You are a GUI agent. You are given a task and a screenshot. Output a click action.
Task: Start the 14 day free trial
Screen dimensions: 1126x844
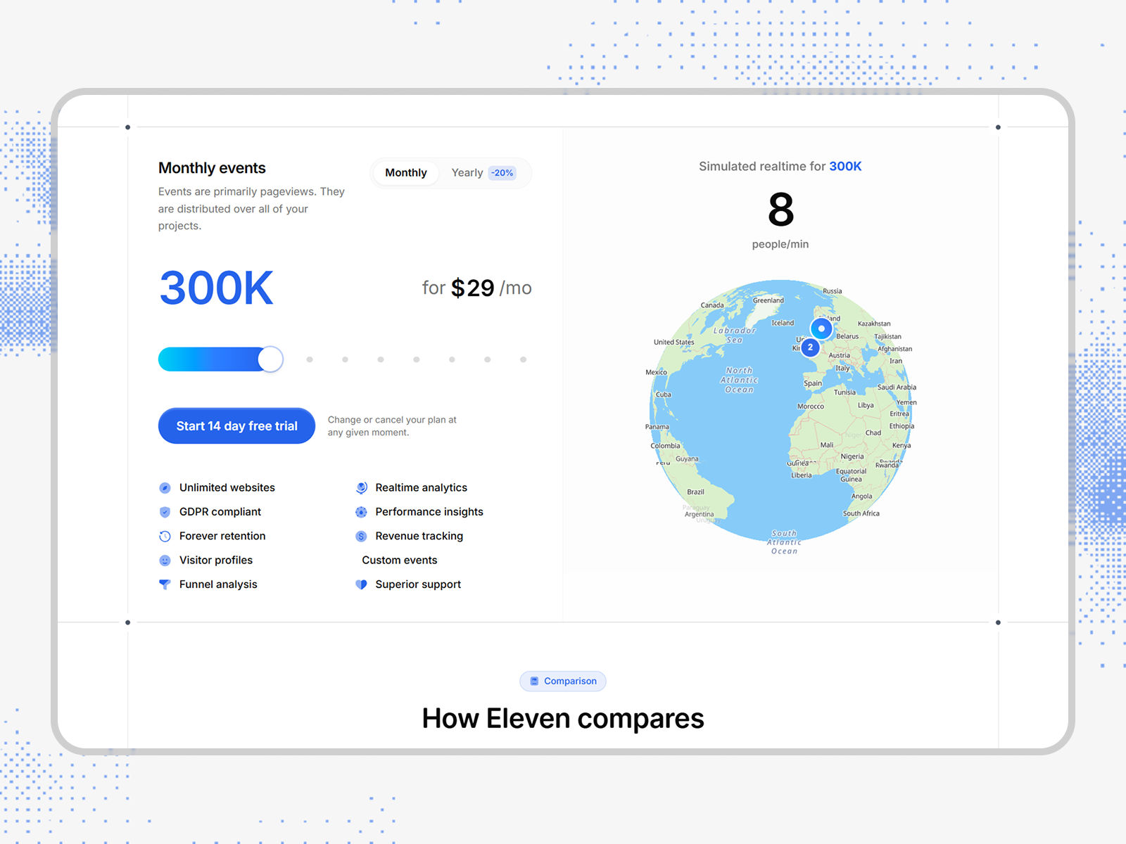(x=236, y=426)
